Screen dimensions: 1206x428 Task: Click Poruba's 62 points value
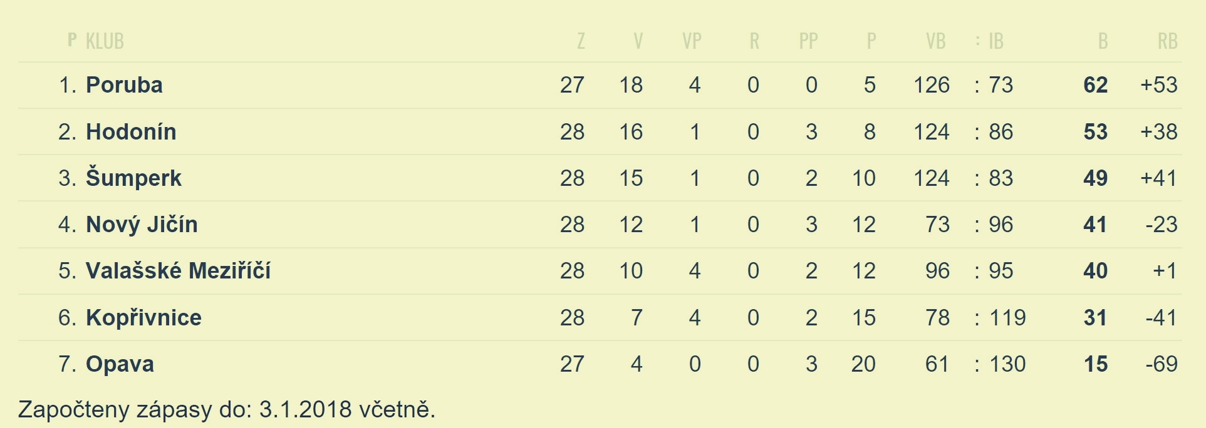1095,85
